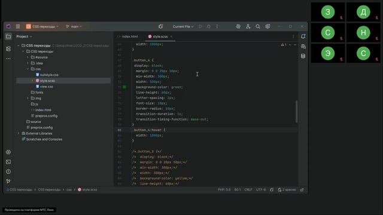This screenshot has height=215, width=383.
Task: Open the Terminal tool window
Action: [x=8, y=162]
